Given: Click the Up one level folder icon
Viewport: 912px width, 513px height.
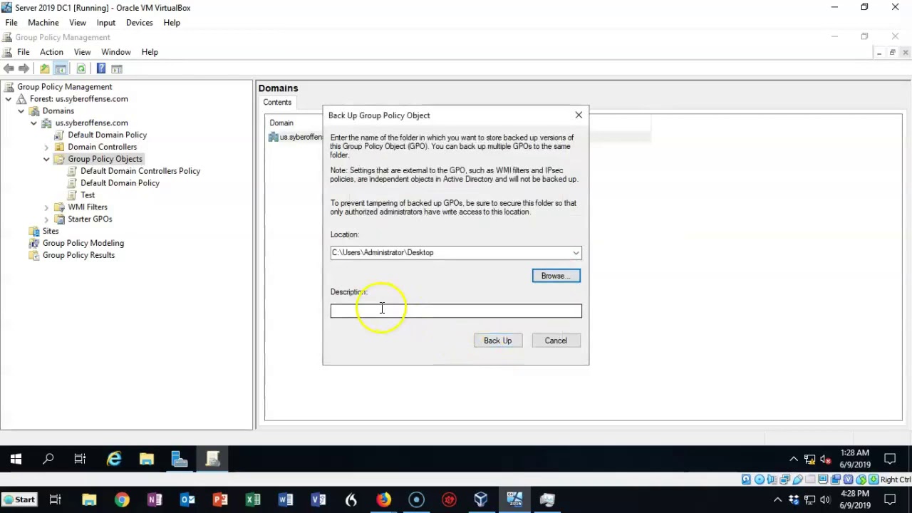Looking at the screenshot, I should pyautogui.click(x=44, y=68).
